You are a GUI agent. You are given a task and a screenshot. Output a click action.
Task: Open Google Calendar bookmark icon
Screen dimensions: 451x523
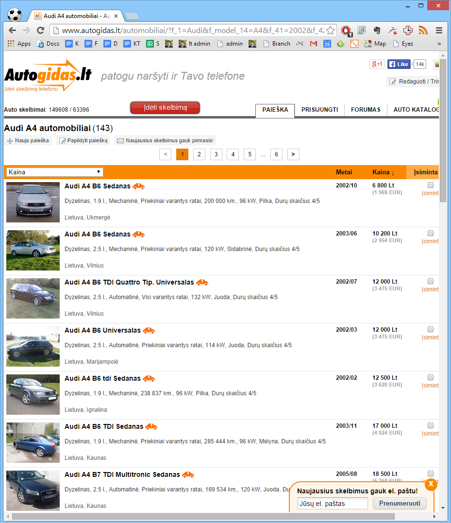tap(327, 44)
